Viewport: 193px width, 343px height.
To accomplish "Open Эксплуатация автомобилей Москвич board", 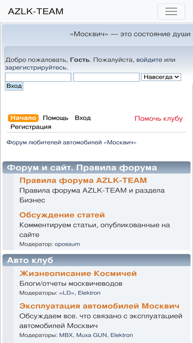I will [99, 306].
